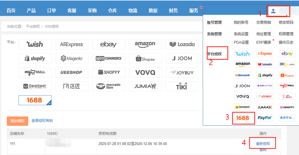
Task: Open eBay in the dropdown platform panel
Action: [287, 54]
